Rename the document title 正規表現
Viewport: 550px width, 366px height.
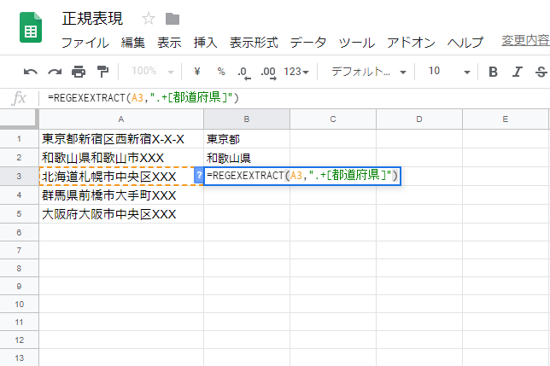coord(92,19)
